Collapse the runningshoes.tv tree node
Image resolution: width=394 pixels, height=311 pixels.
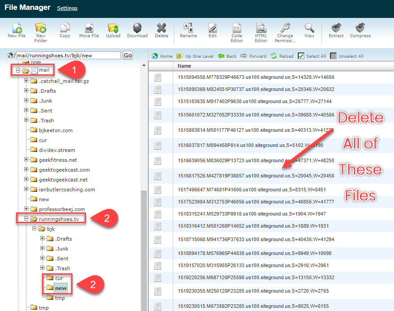pos(26,219)
